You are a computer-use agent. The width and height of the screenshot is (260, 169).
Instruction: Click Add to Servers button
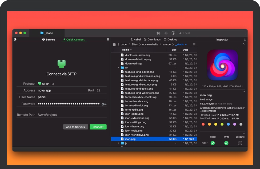[75, 127]
